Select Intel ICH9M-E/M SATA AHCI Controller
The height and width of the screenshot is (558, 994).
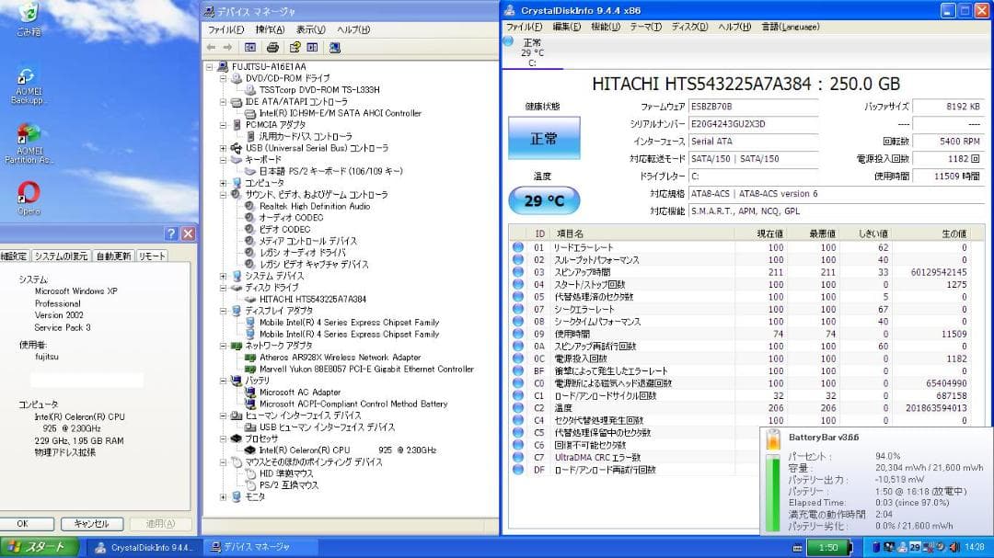click(341, 113)
